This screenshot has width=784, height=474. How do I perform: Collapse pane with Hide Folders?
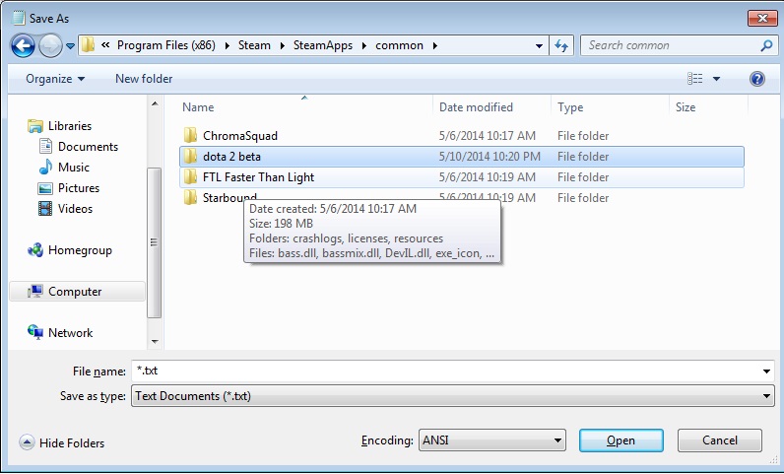[62, 443]
